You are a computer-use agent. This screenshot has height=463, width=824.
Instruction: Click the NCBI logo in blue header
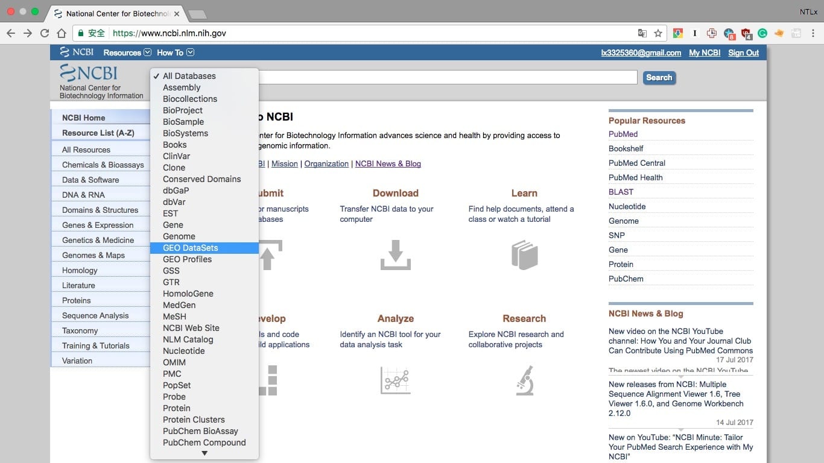click(77, 52)
